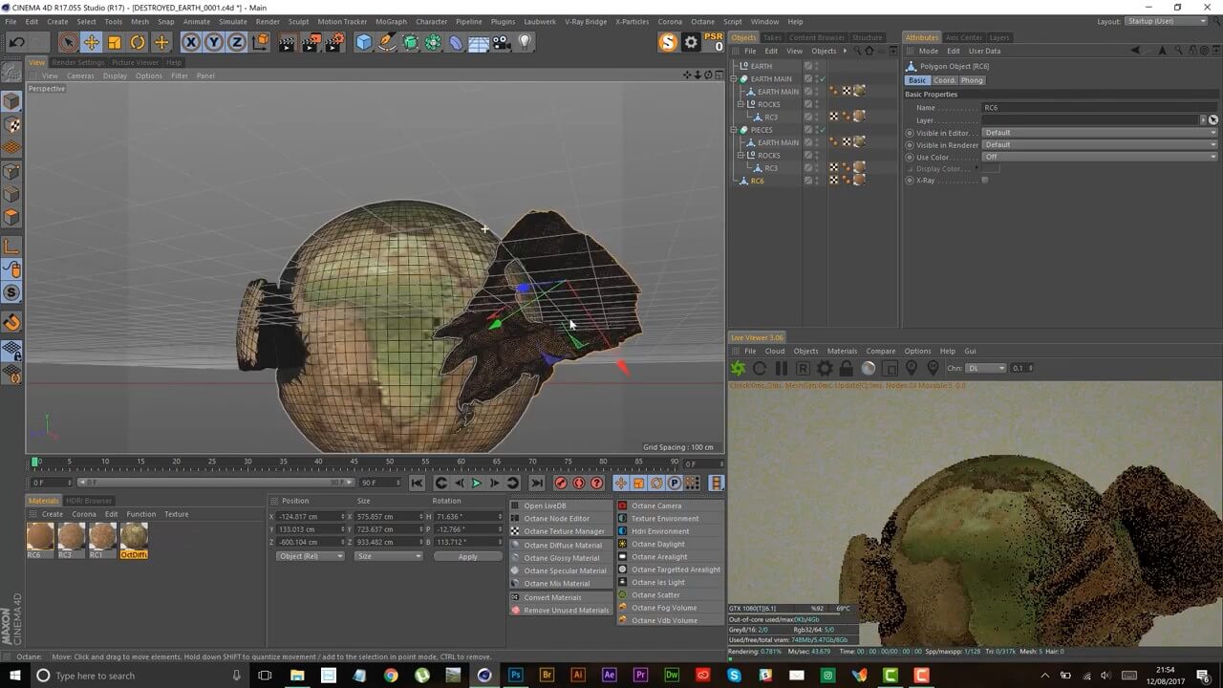Select the Move tool in top toolbar
Viewport: 1223px width, 688px height.
point(91,42)
